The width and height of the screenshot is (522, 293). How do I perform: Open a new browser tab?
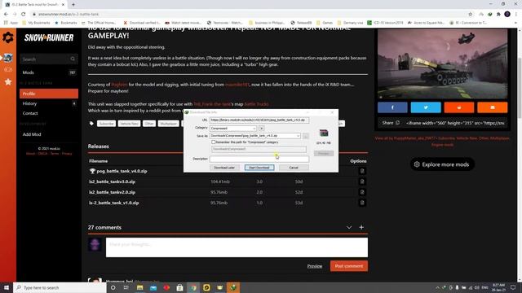pyautogui.click(x=73, y=5)
